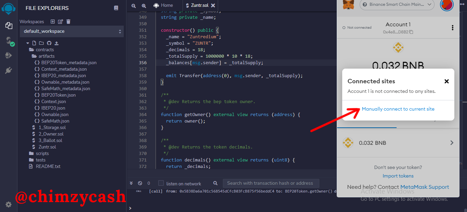The image size is (467, 212).
Task: Collapse the workspace root tree arrow
Action: [x=28, y=43]
